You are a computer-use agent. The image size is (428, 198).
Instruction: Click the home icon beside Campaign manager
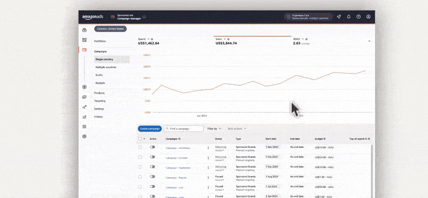[144, 17]
